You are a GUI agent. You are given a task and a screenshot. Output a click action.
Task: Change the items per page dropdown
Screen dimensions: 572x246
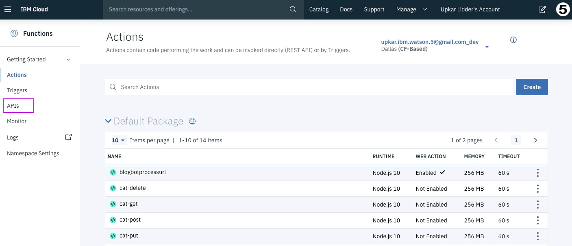tap(118, 140)
